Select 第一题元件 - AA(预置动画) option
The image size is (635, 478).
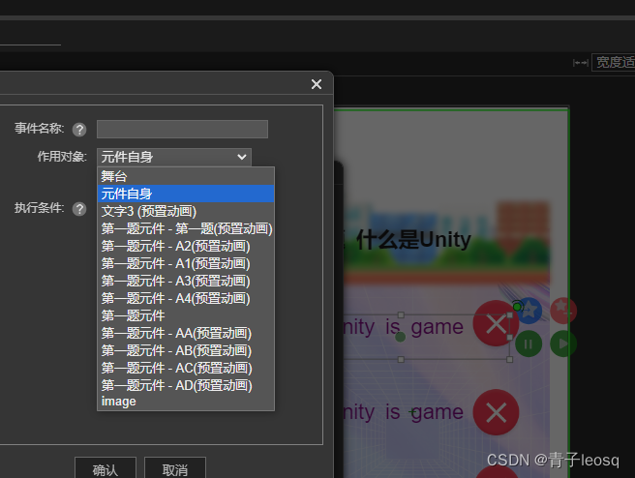click(186, 333)
